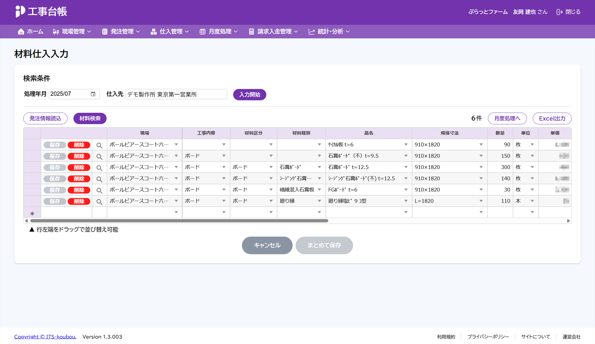Screen dimensions: 595x344
Task: Click the home icon in the navigation bar
Action: pyautogui.click(x=21, y=32)
